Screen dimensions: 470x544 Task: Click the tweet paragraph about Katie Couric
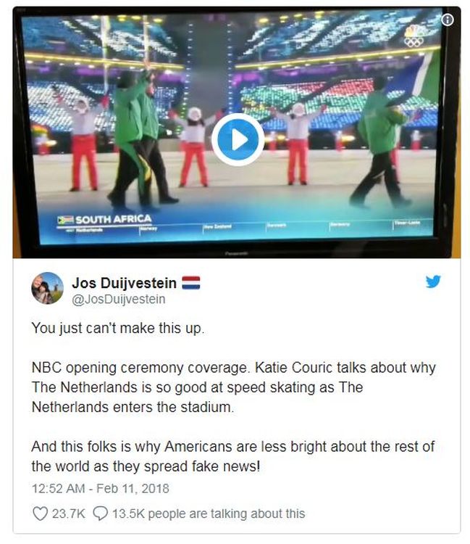234,387
